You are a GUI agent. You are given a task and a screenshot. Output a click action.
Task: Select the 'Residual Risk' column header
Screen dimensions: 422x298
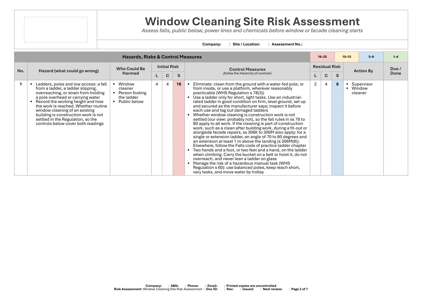point(326,67)
